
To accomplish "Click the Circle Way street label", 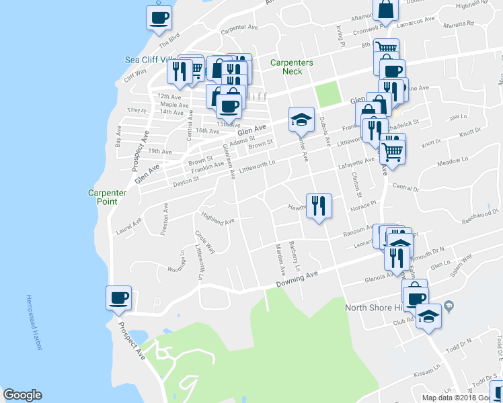I will (204, 242).
